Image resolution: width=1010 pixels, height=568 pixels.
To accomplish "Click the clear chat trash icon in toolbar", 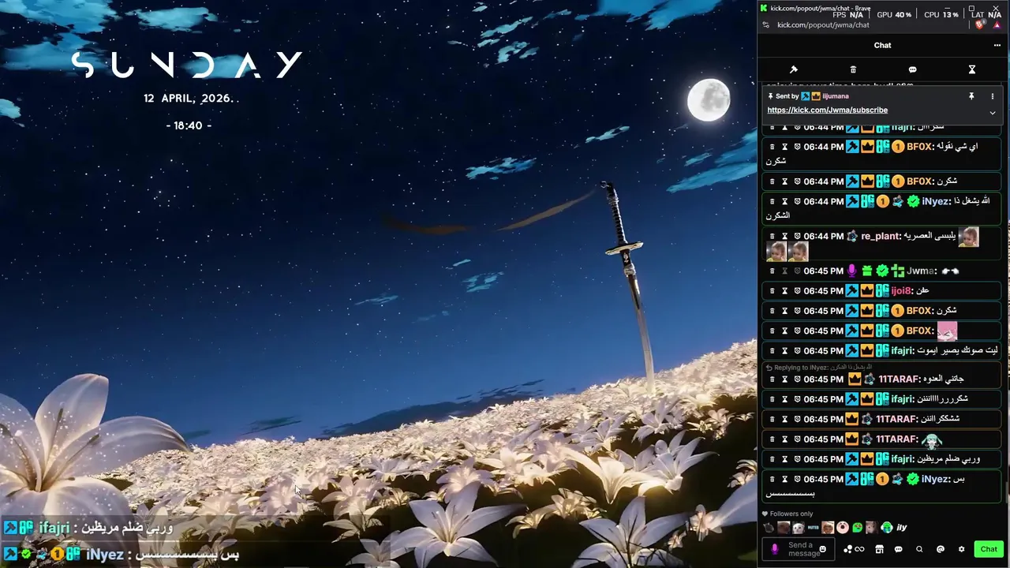I will 853,69.
